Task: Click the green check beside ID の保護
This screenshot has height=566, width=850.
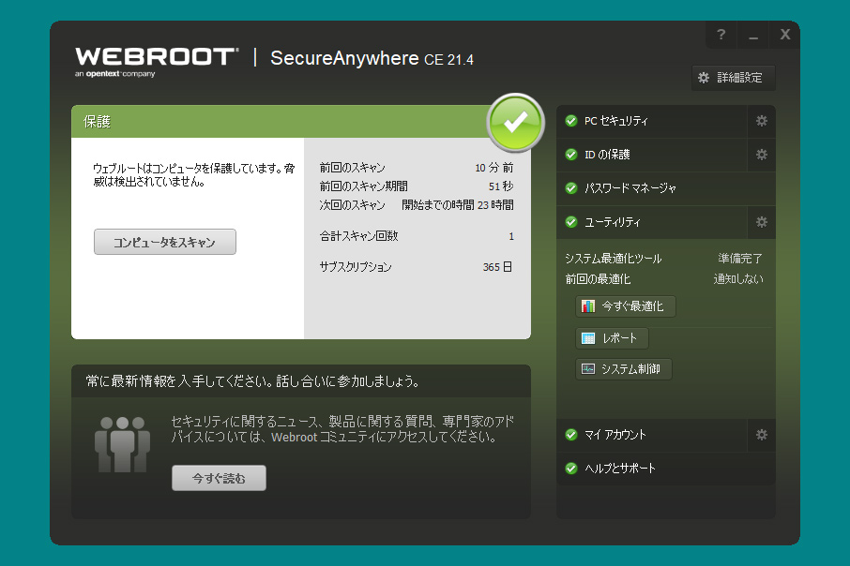Action: click(571, 155)
